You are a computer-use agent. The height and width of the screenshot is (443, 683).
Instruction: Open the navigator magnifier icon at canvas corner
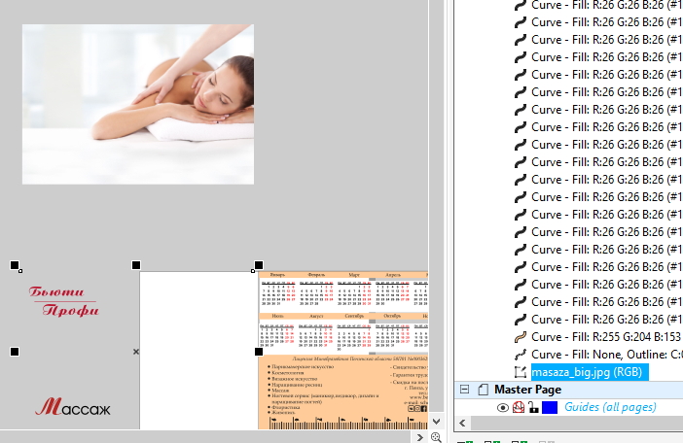[436, 437]
